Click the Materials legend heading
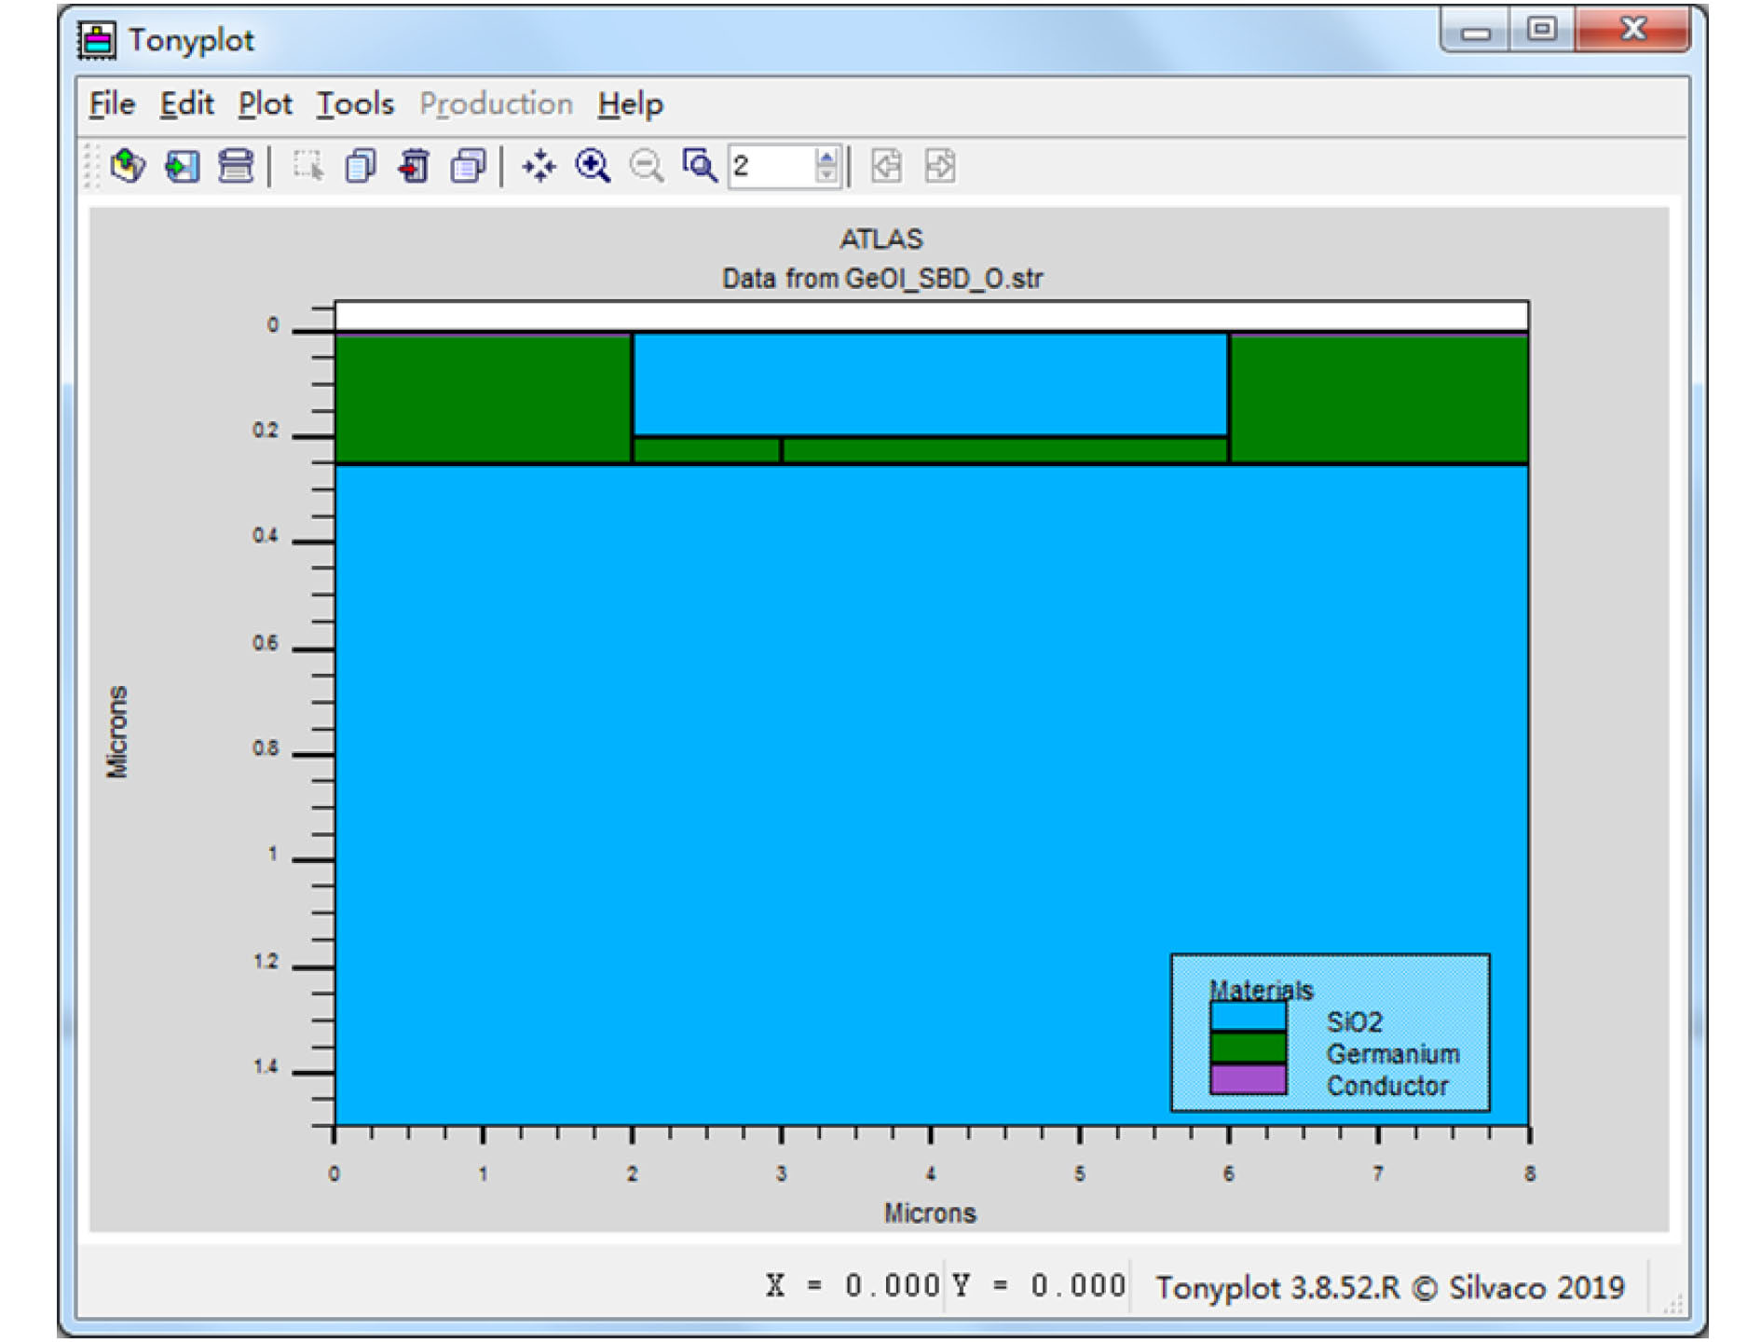The image size is (1761, 1343). click(1261, 989)
